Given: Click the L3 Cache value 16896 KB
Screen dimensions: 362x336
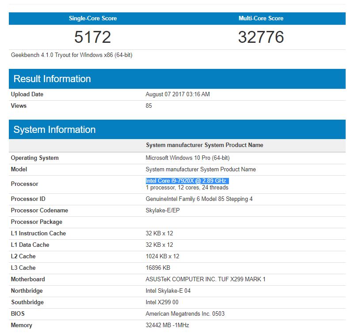Looking at the screenshot, I should pyautogui.click(x=160, y=268).
